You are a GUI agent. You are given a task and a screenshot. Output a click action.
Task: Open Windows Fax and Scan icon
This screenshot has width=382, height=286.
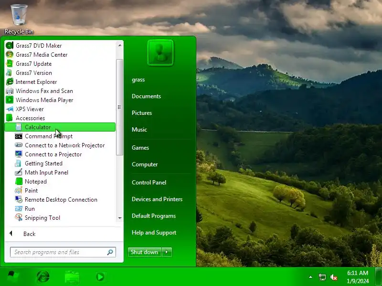[9, 91]
